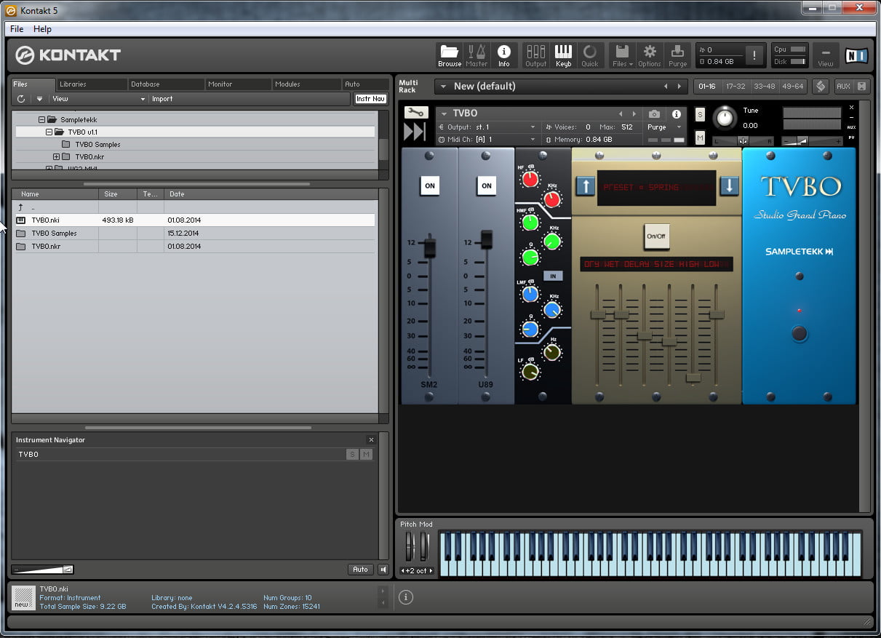Collapse the TVBO v1.1 tree folder
881x638 pixels.
coord(49,132)
